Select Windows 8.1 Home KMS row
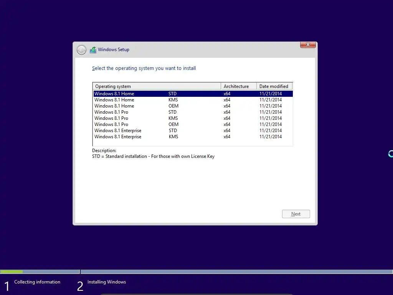 [193, 100]
